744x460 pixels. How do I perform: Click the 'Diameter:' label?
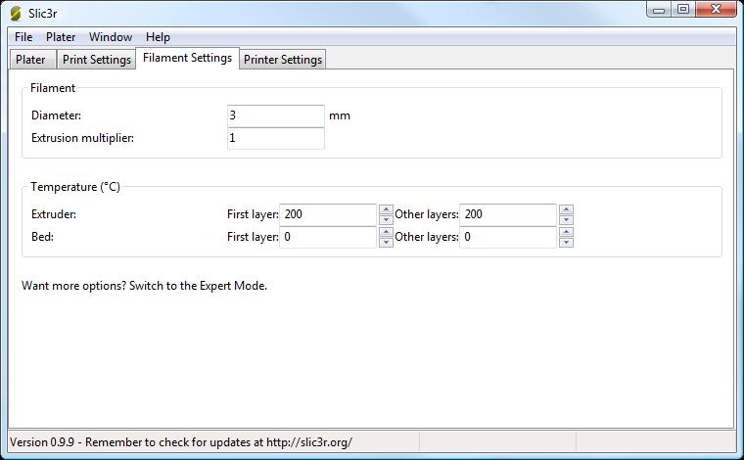point(56,115)
